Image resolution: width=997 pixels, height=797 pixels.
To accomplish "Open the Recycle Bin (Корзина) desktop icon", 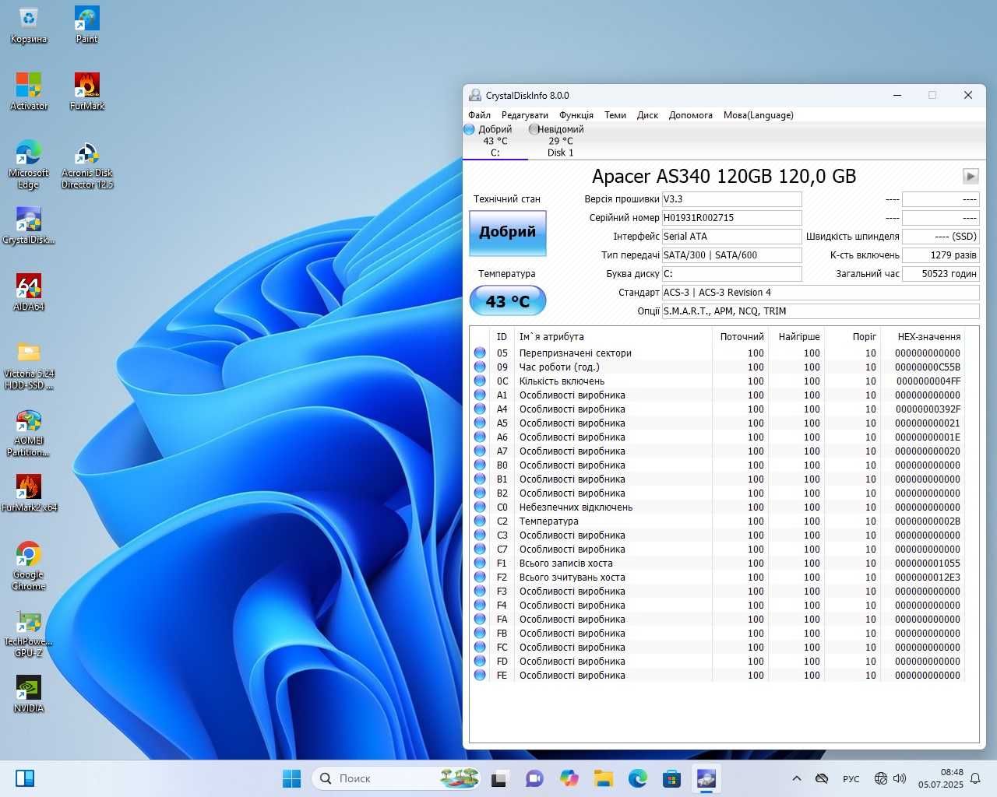I will (x=29, y=25).
